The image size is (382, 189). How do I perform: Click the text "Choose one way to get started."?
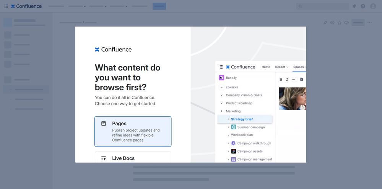(125, 104)
